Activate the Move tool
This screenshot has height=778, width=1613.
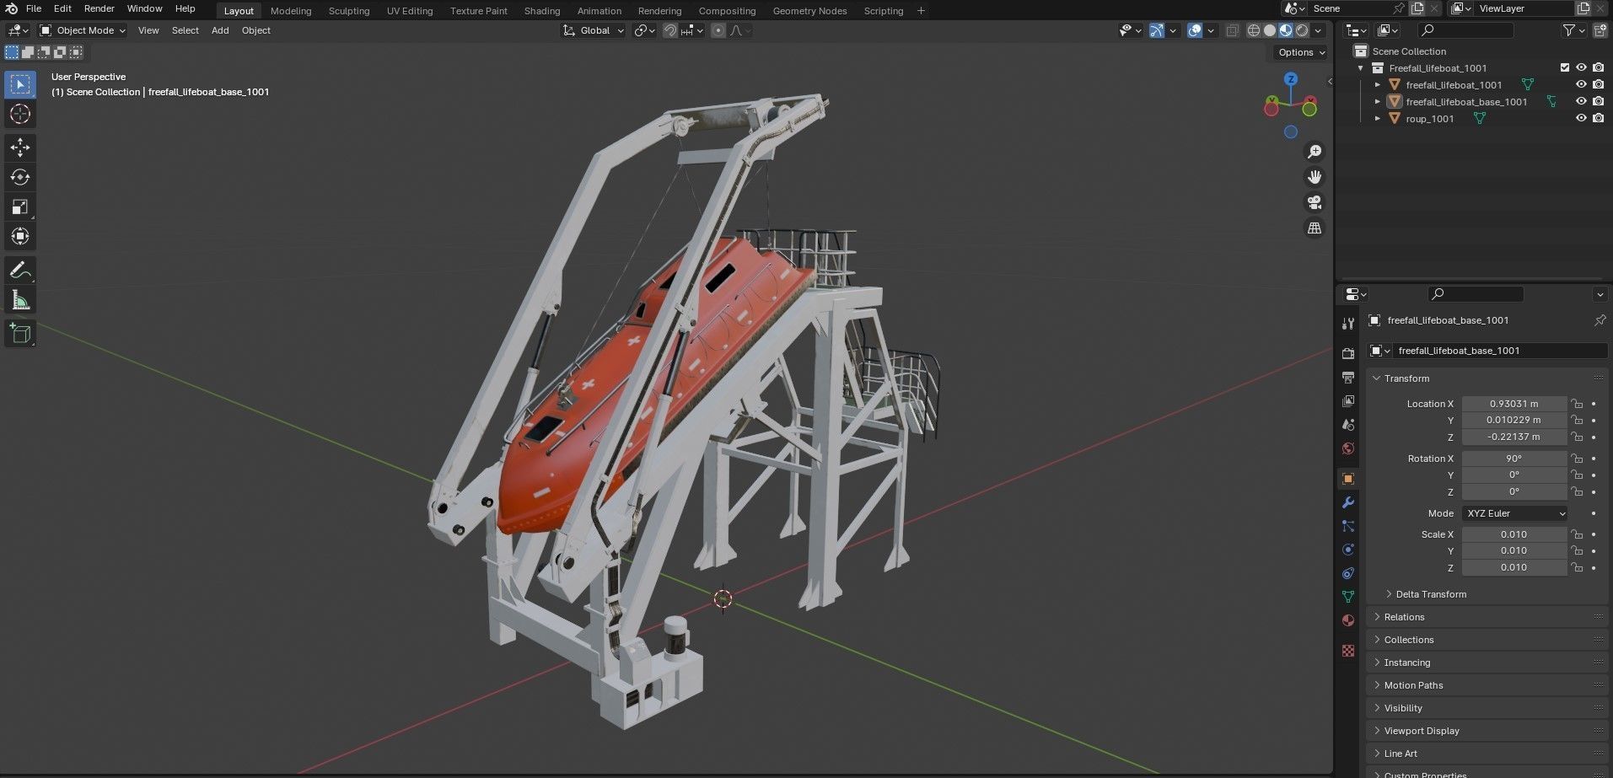coord(20,148)
